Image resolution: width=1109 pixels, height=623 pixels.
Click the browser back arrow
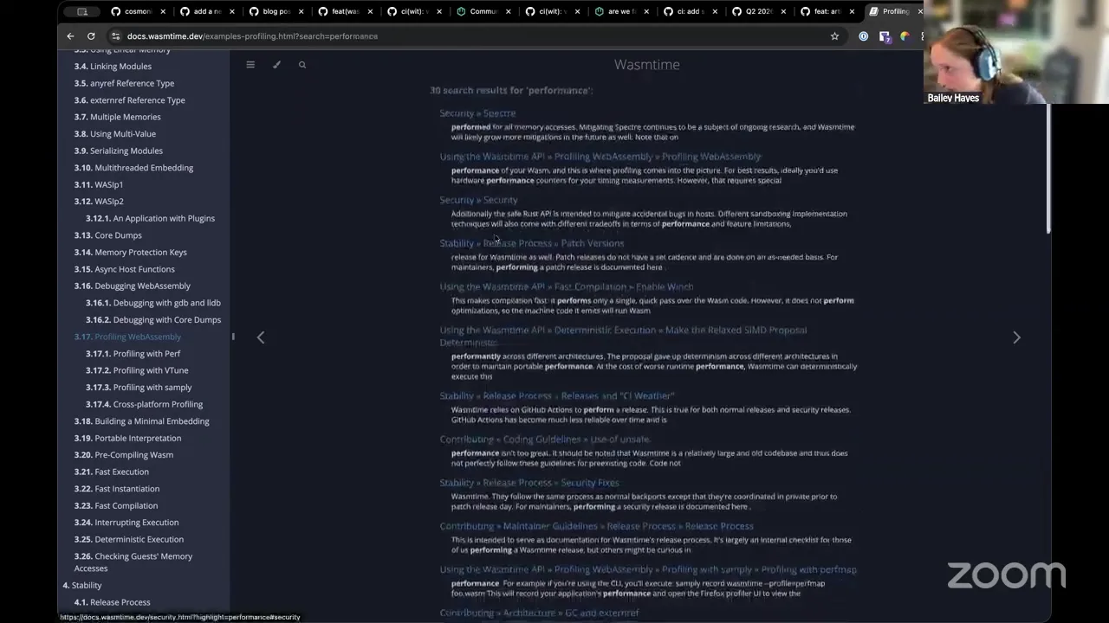[70, 36]
